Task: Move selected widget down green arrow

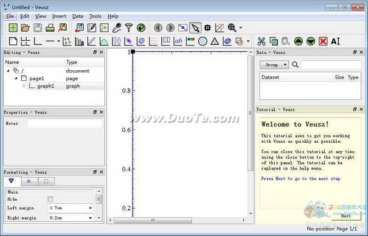Action: [x=311, y=41]
